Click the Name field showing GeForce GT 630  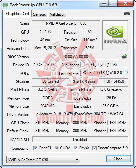[66, 23]
